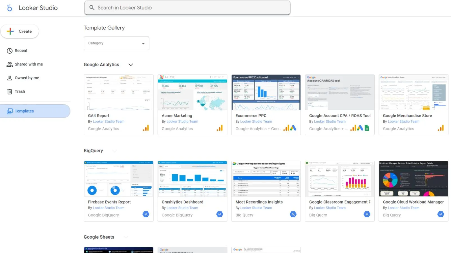Click the search magnifier icon
The height and width of the screenshot is (253, 451).
92,8
